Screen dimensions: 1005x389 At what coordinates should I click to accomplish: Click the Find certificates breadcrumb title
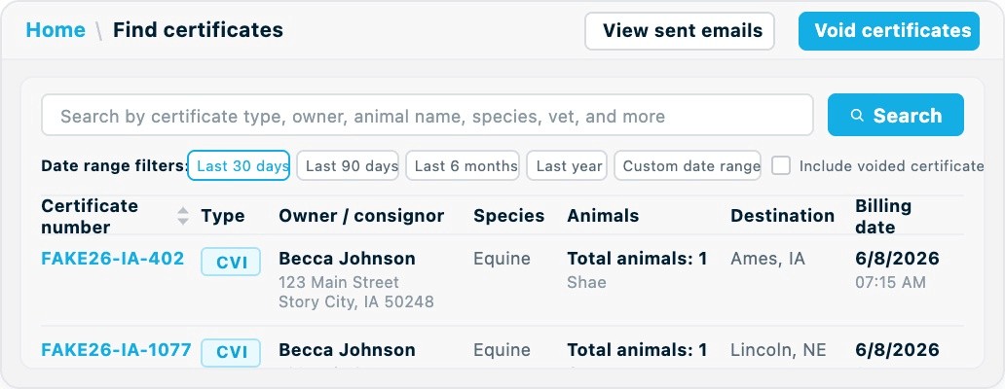tap(198, 30)
